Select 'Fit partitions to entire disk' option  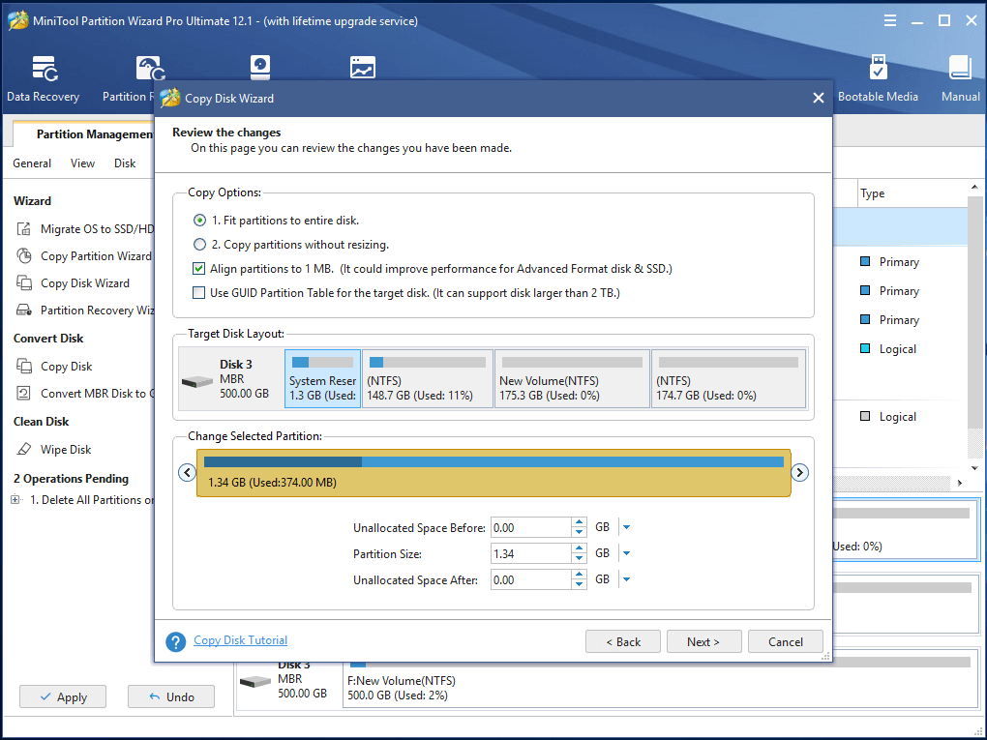[x=200, y=221]
